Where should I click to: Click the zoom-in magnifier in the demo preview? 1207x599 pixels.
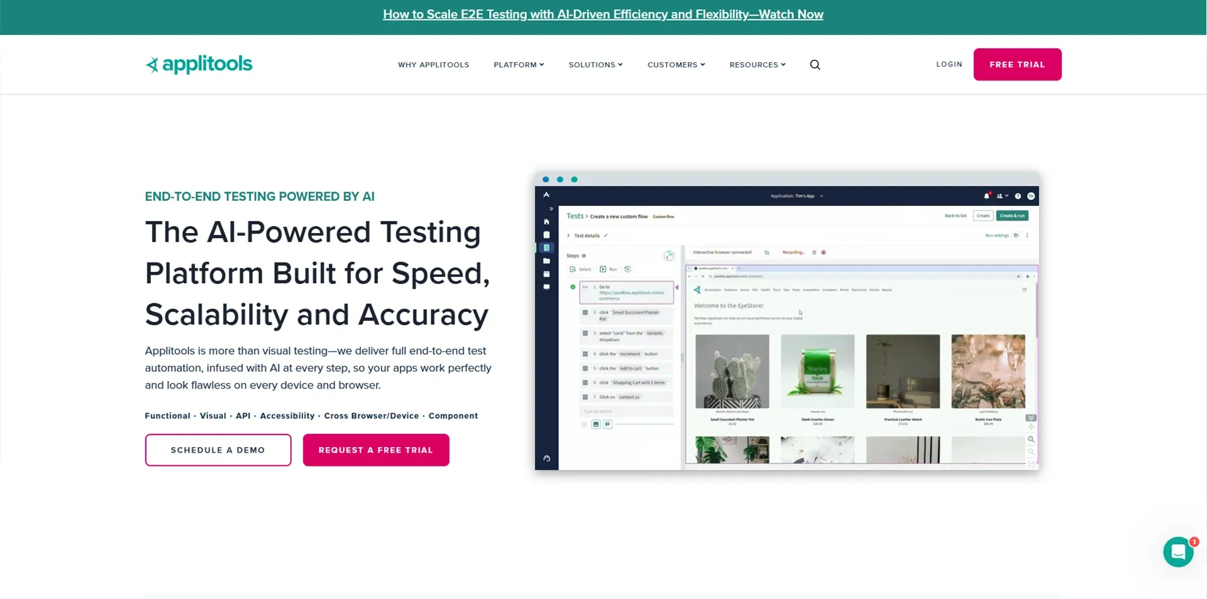pyautogui.click(x=1031, y=440)
